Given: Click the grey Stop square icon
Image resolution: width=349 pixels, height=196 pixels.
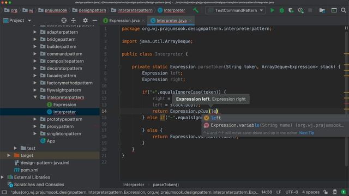Looking at the screenshot, I should point(310,10).
